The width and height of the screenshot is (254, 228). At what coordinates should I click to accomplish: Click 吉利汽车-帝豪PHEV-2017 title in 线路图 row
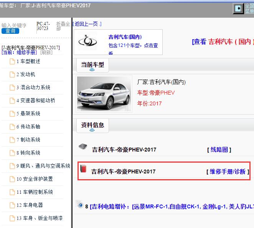click(124, 150)
